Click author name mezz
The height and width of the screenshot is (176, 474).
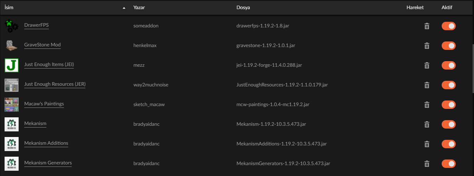[139, 65]
